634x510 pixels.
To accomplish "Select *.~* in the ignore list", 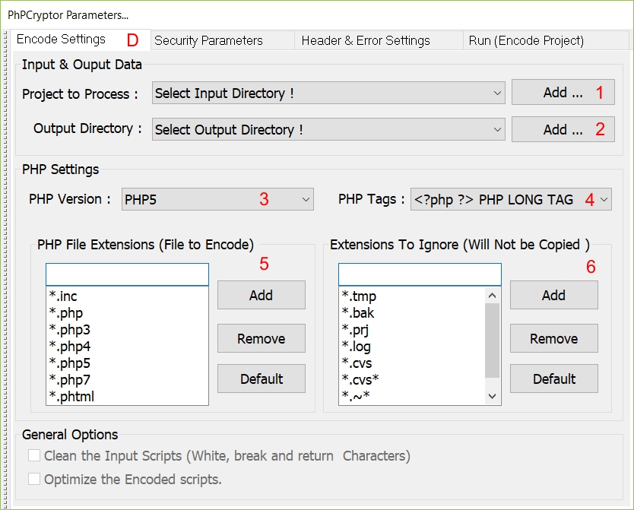I will 413,396.
